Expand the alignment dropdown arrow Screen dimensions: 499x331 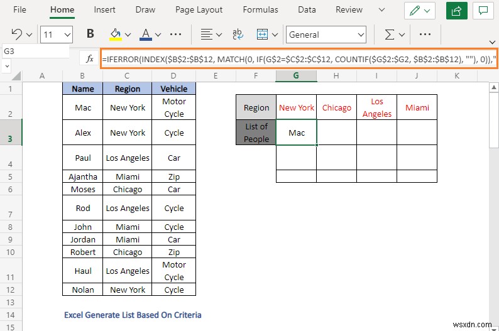coord(219,35)
